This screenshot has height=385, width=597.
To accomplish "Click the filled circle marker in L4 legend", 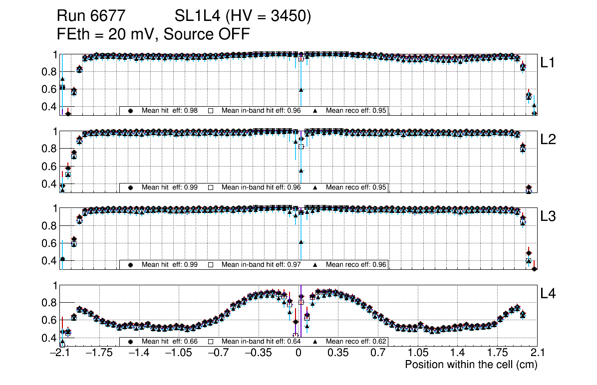I will click(x=131, y=342).
